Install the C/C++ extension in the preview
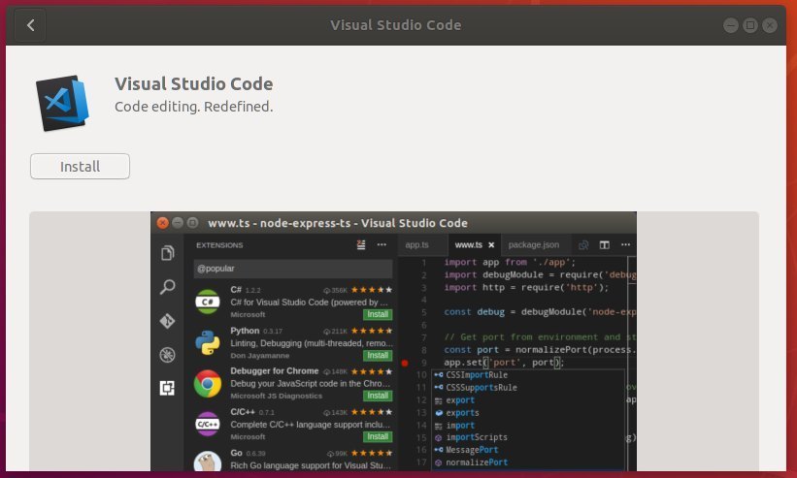Viewport: 797px width, 478px height. [x=378, y=436]
